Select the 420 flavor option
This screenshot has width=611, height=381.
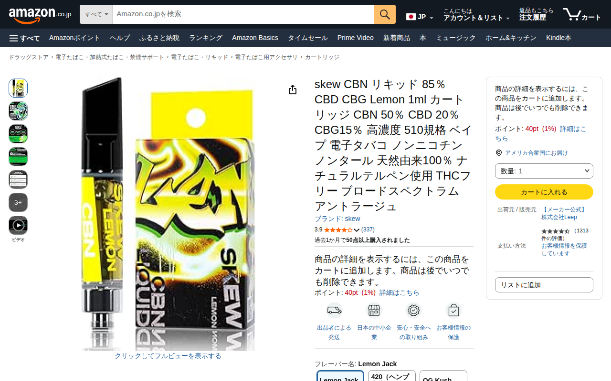click(392, 376)
